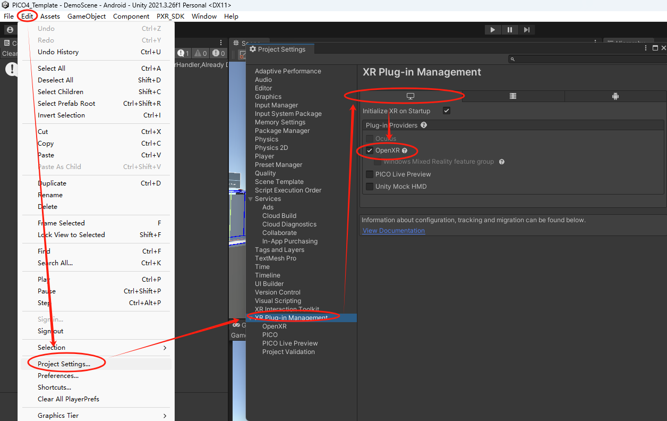The height and width of the screenshot is (421, 667).
Task: Click the search field in Project Settings
Action: tap(587, 59)
